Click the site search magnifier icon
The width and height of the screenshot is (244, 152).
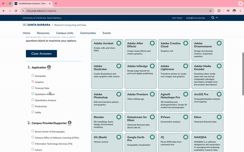pyautogui.click(x=213, y=18)
